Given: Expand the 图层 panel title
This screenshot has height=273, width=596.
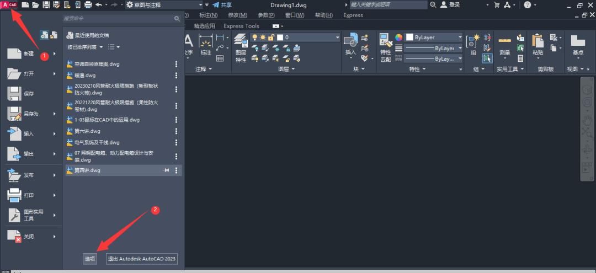Looking at the screenshot, I should (x=287, y=69).
